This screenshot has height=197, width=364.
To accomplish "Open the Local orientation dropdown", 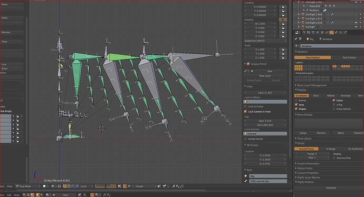I will pyautogui.click(x=86, y=186).
